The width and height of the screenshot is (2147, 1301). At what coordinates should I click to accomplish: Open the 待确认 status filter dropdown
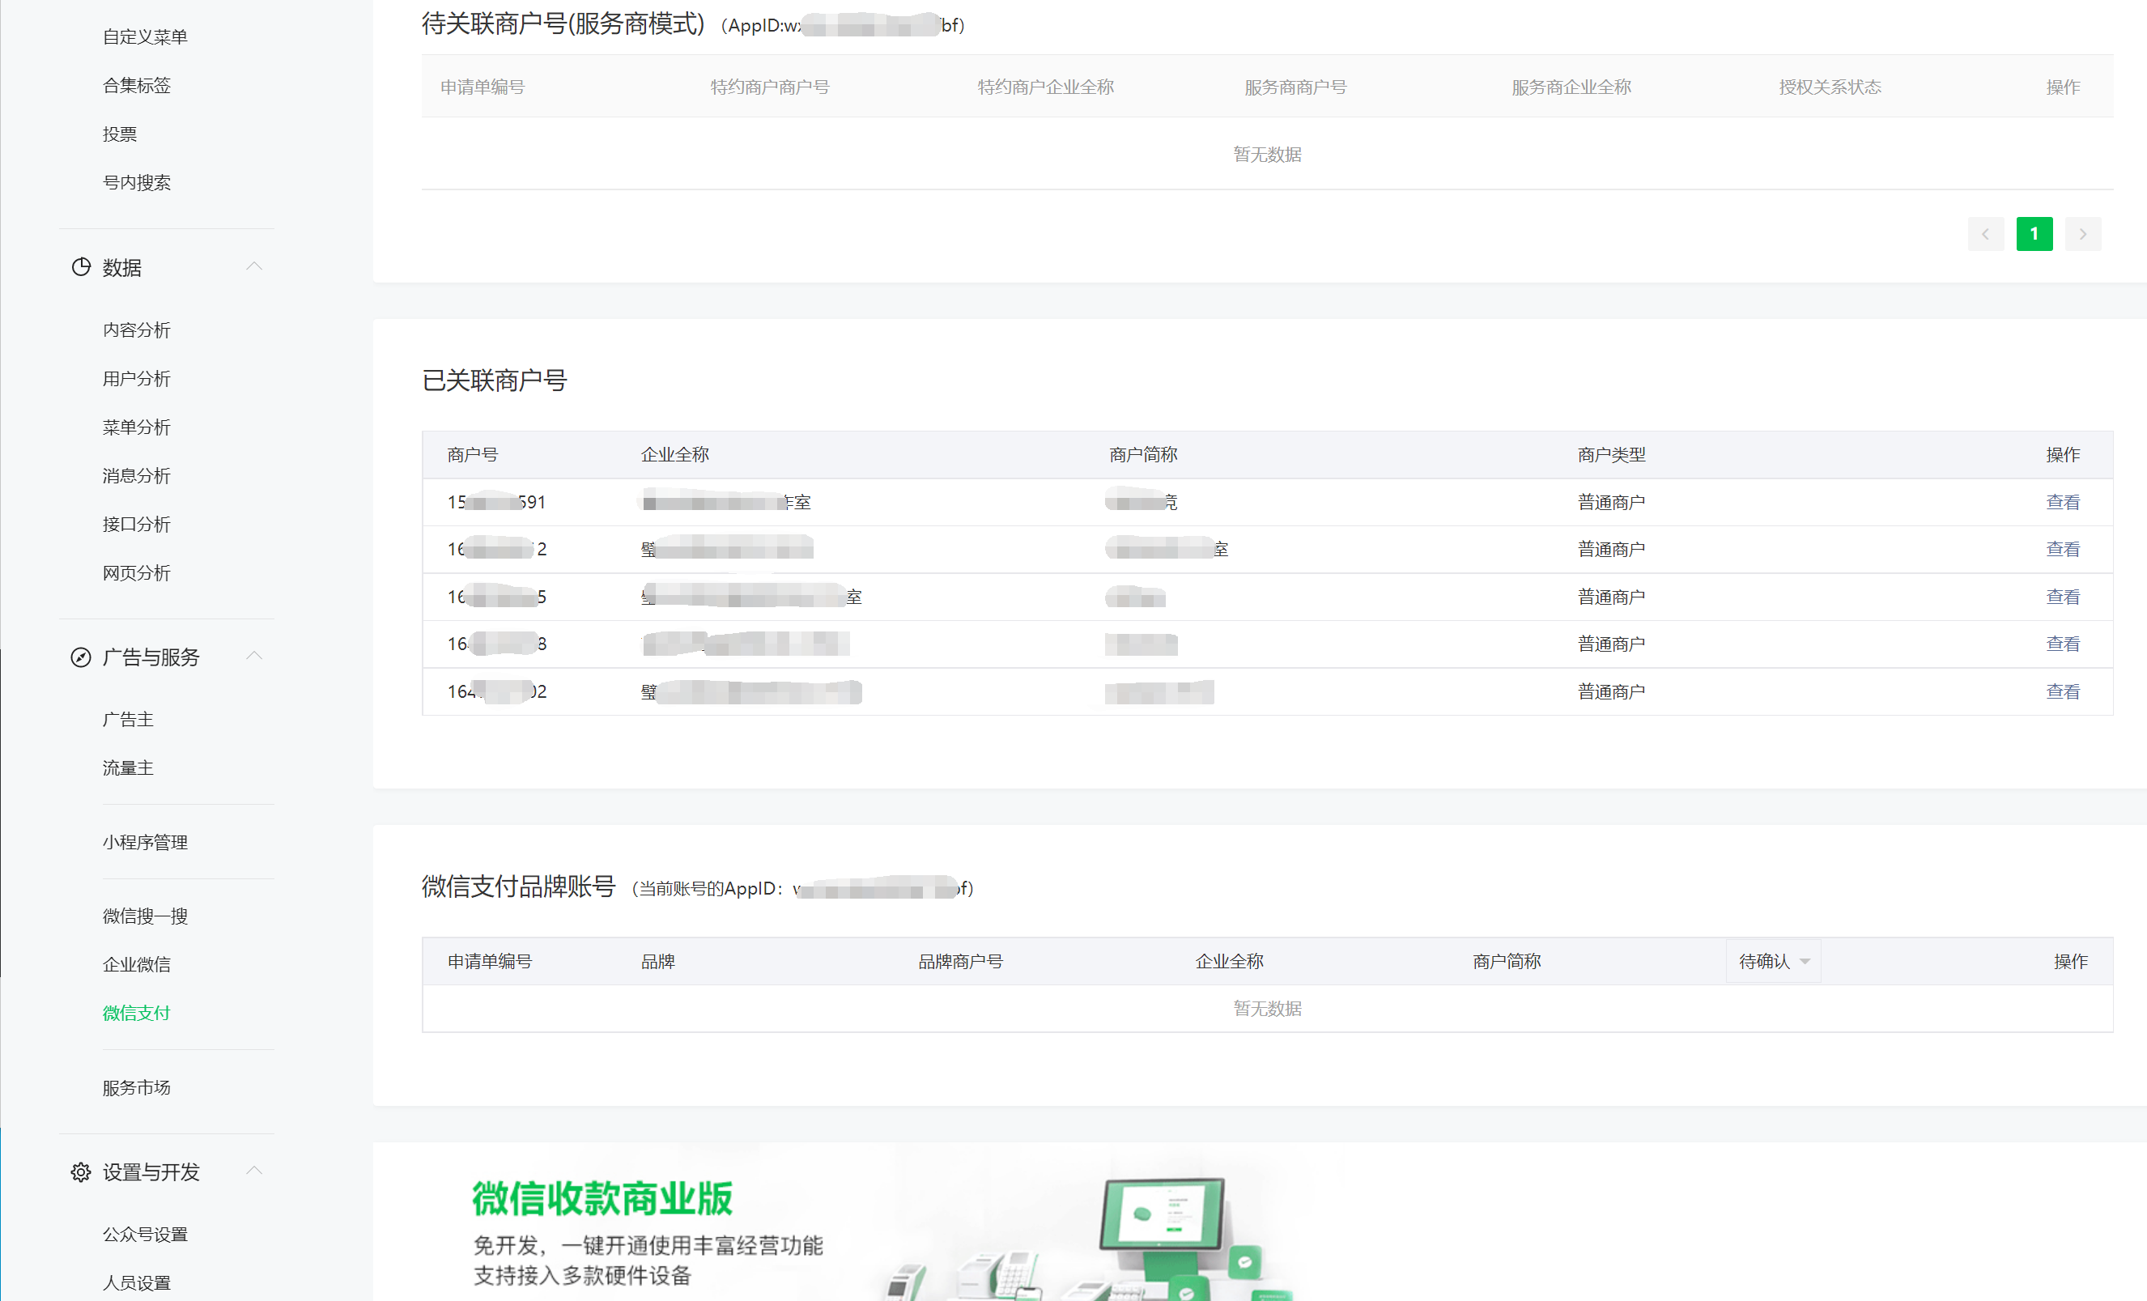[1773, 961]
